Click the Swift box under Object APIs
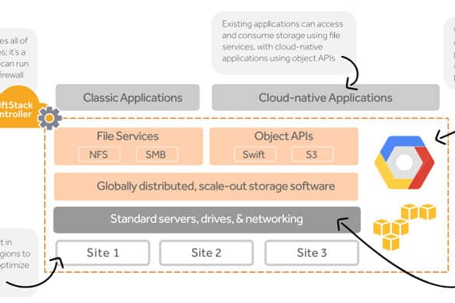The image size is (455, 303). pos(254,155)
